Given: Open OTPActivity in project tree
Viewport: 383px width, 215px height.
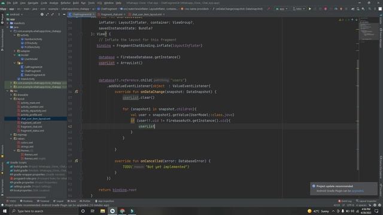Looking at the screenshot, I should pos(31,43).
